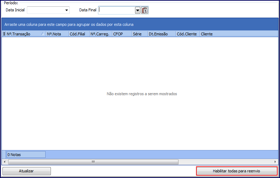Screen dimensions: 280x178
Task: Click the 'Data Final' label
Action: tap(88, 10)
